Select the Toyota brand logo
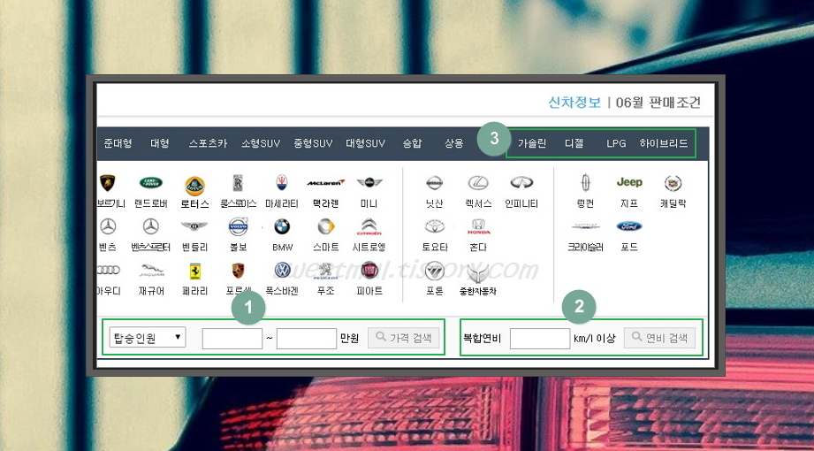Image resolution: width=814 pixels, height=451 pixels. tap(435, 226)
